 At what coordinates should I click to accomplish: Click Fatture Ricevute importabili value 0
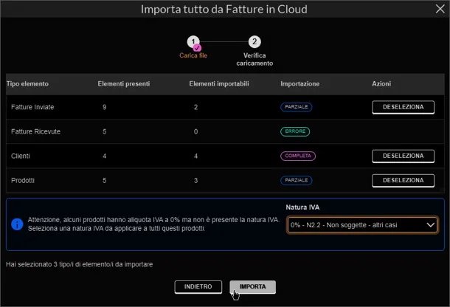(x=195, y=131)
